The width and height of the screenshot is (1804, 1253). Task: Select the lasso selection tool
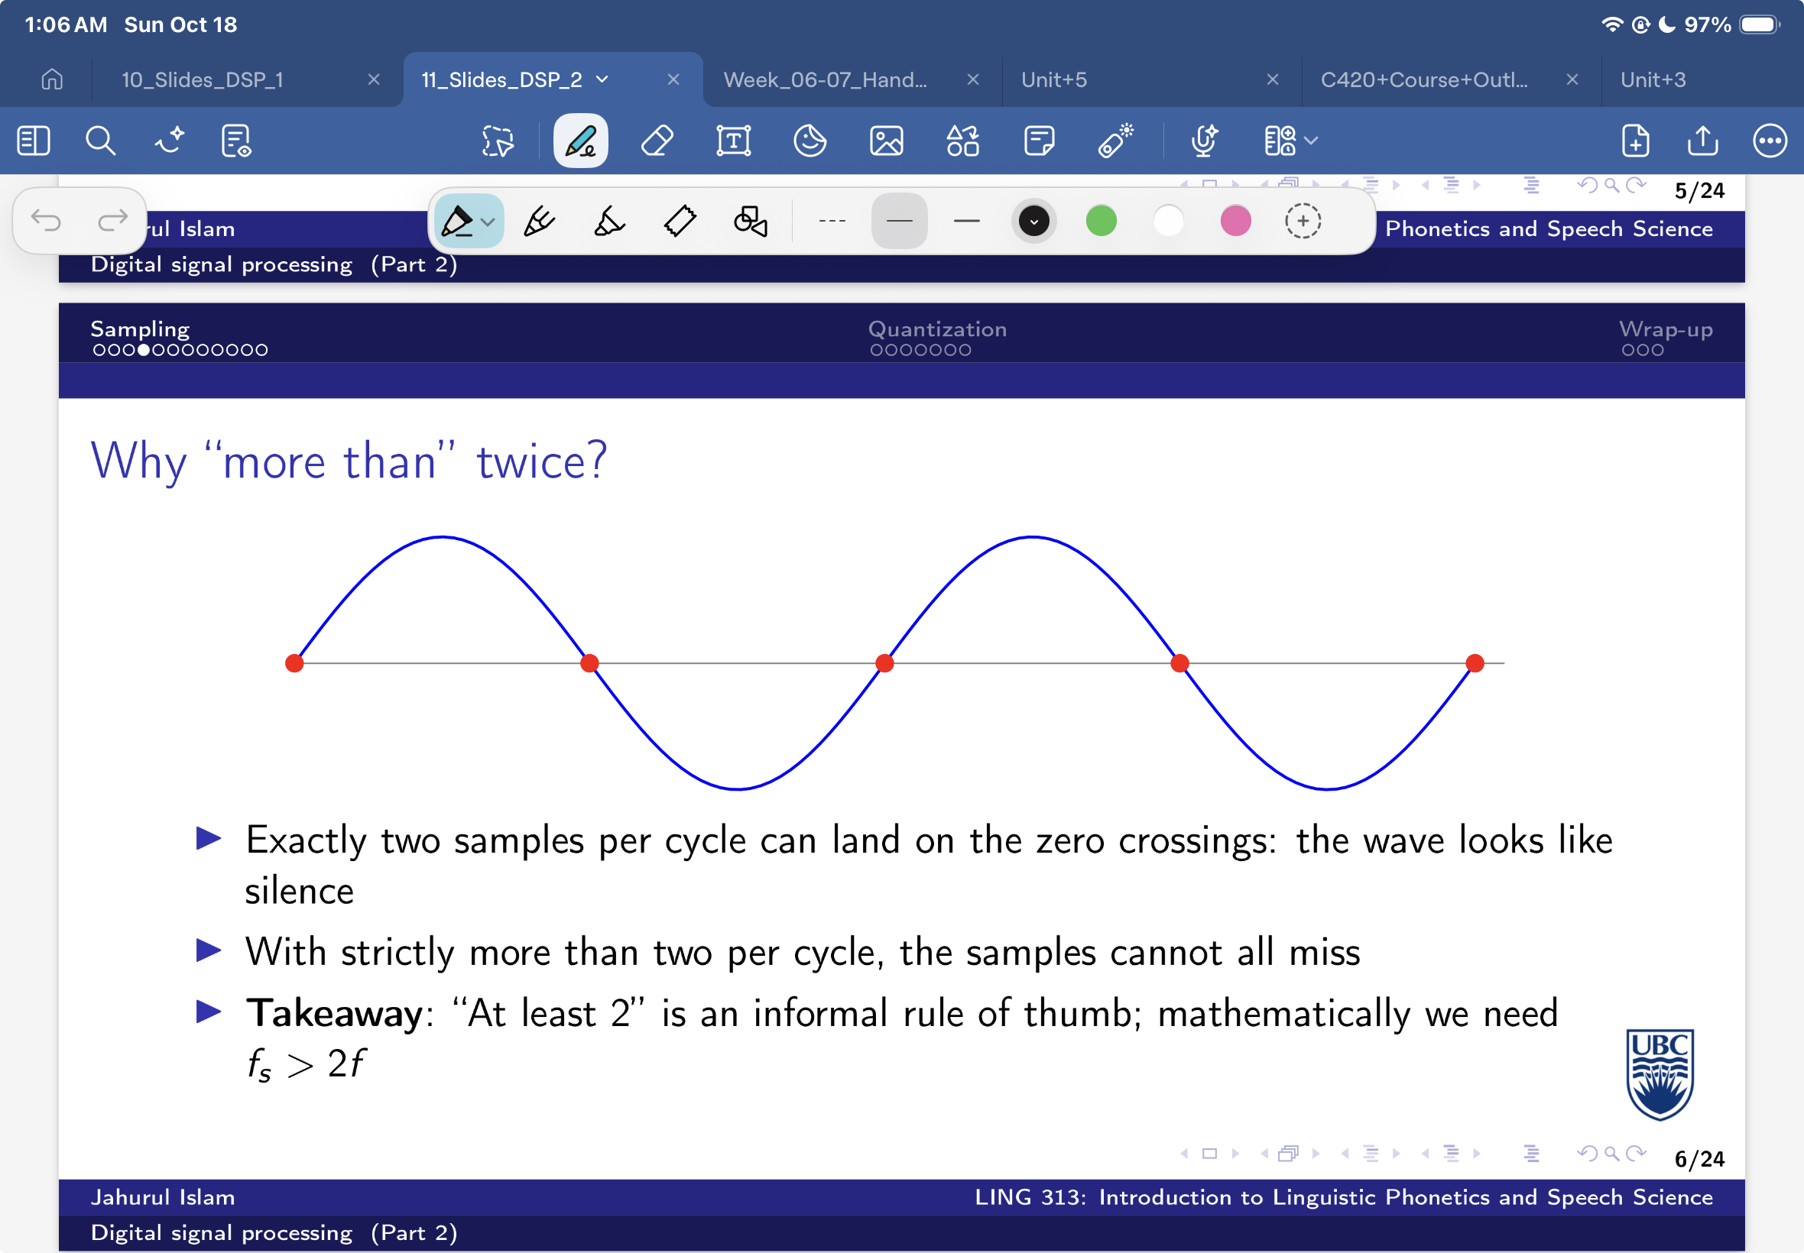point(498,141)
